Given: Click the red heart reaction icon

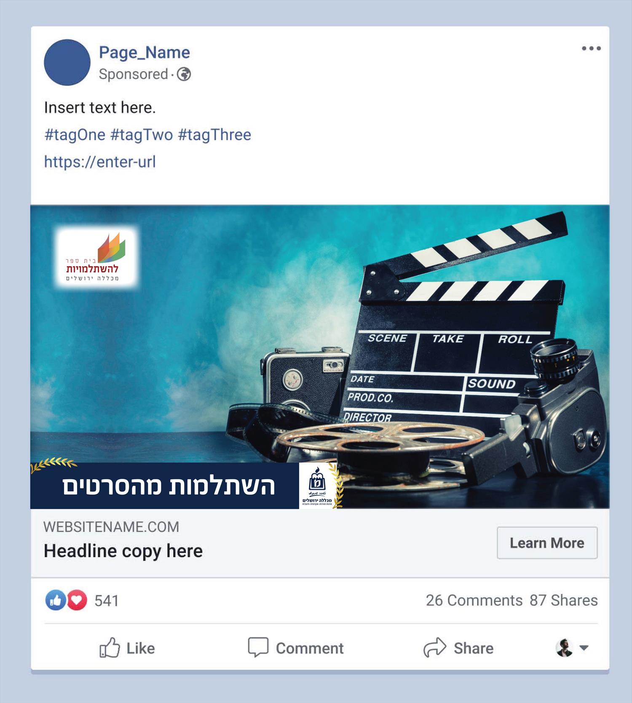Looking at the screenshot, I should [x=77, y=600].
